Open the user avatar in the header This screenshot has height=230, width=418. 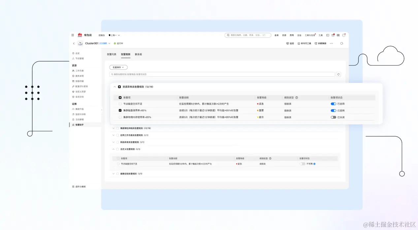pos(344,35)
